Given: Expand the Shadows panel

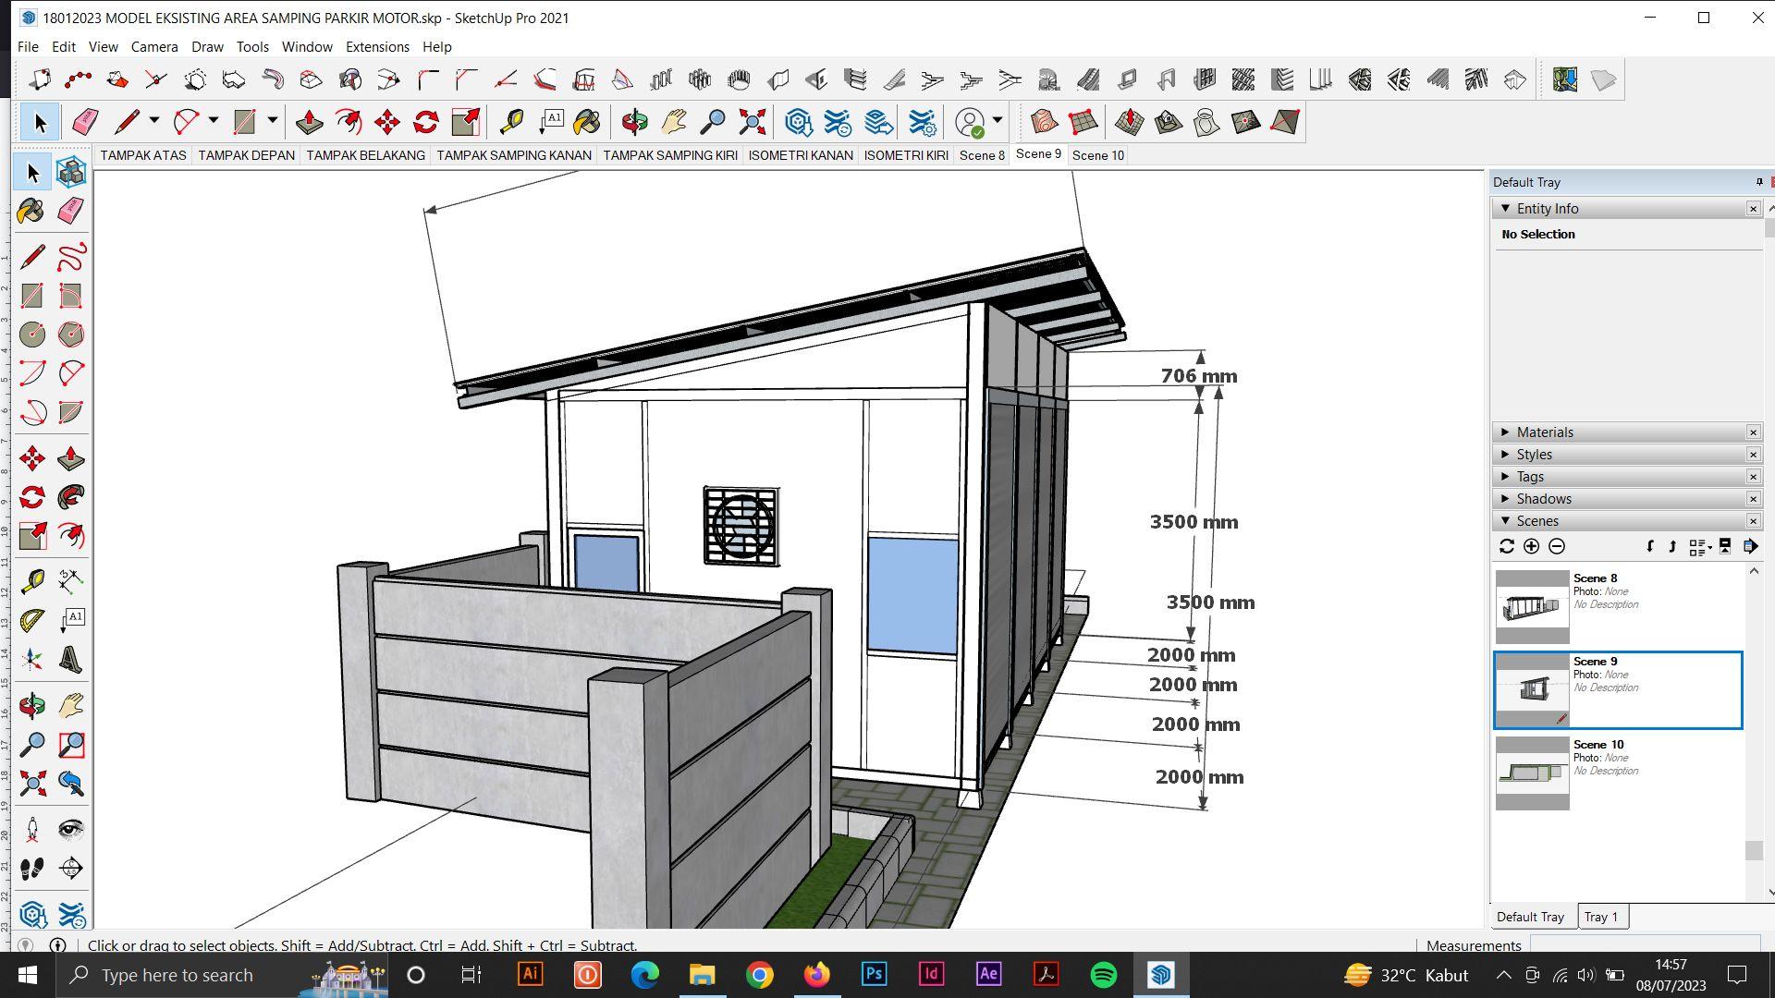Looking at the screenshot, I should 1543,499.
